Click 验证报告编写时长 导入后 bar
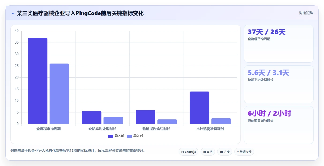The height and width of the screenshot is (166, 324). (x=167, y=122)
